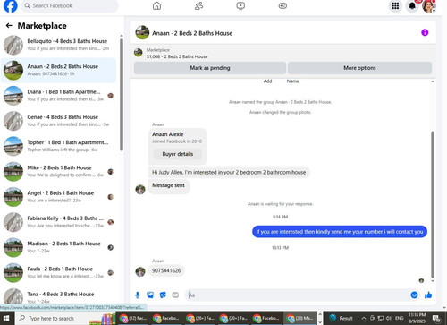Screen dimensions: 447x325
Task: Open the notifications bell icon
Action: tap(412, 5)
